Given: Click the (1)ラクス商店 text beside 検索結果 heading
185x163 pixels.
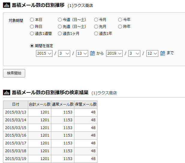Looking at the screenshot, I should pyautogui.click(x=104, y=93).
